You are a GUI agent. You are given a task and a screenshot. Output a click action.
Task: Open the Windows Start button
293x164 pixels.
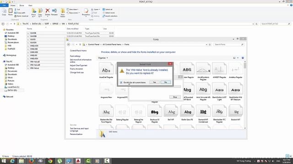pyautogui.click(x=4, y=161)
